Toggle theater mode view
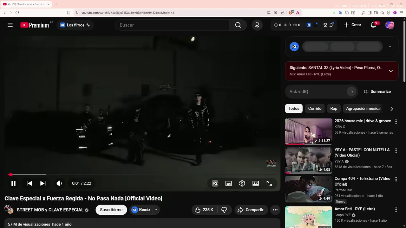 coord(256,183)
